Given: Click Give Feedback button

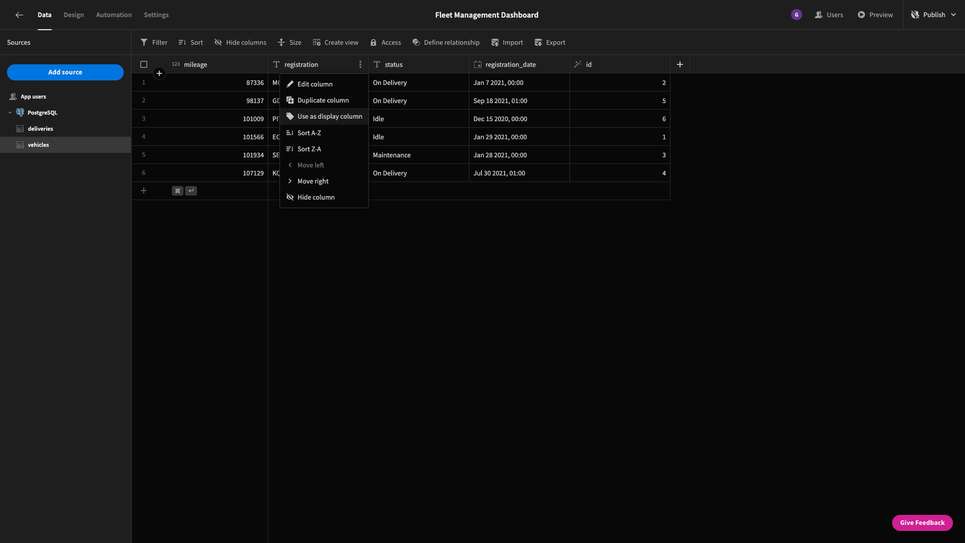Looking at the screenshot, I should (x=922, y=523).
